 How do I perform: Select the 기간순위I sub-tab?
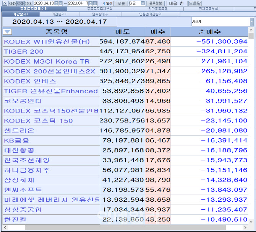21,14
